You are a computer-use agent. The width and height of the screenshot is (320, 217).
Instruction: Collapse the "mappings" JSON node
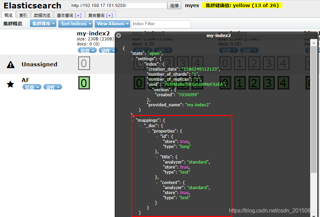point(133,121)
